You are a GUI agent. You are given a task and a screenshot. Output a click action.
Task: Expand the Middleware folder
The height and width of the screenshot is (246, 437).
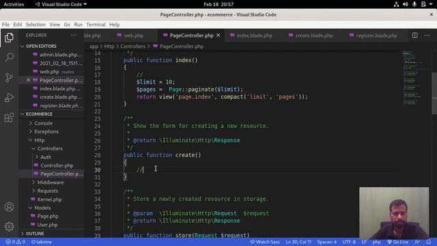(50, 182)
